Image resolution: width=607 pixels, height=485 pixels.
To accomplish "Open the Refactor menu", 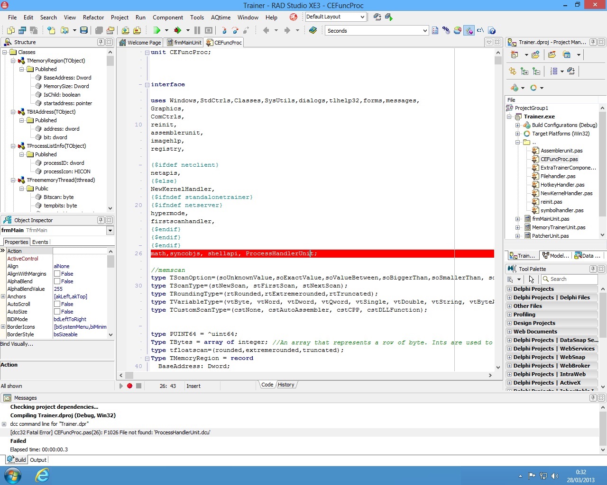I will (x=93, y=18).
